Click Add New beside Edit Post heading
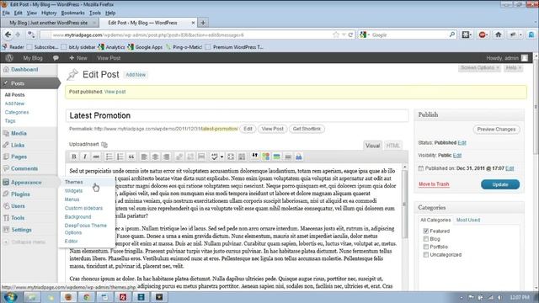The image size is (539, 303). point(136,75)
